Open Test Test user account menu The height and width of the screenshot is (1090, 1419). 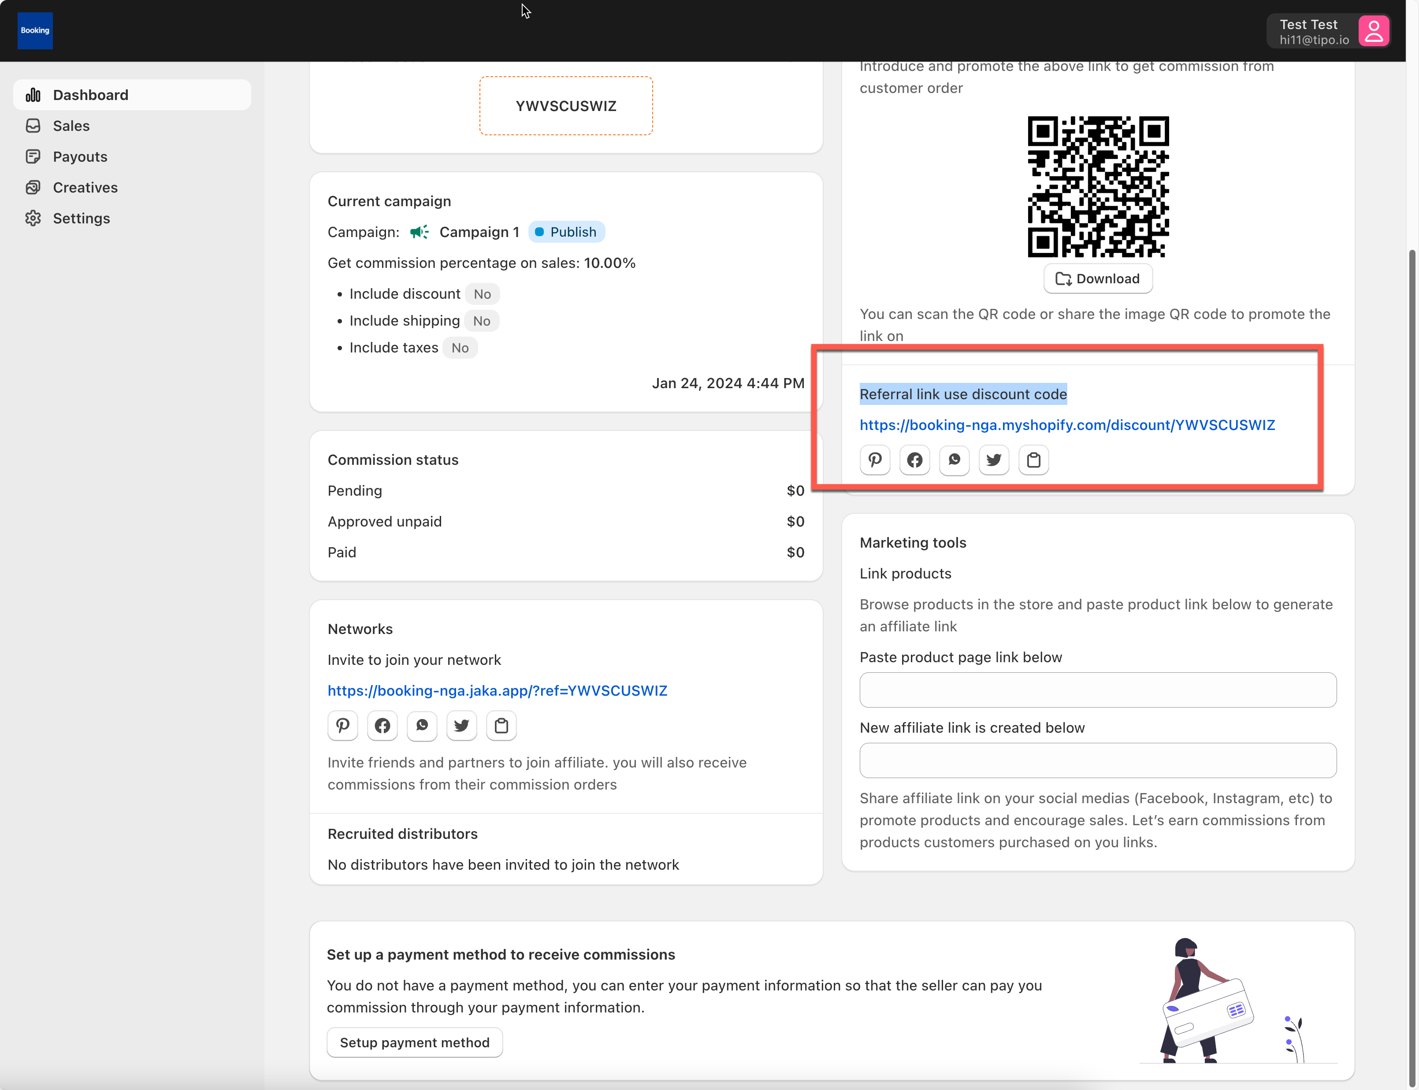(x=1328, y=31)
